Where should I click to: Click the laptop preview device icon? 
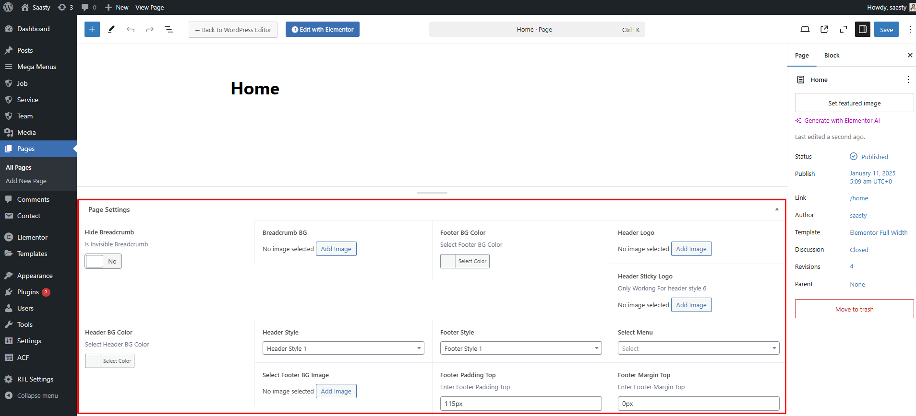805,29
